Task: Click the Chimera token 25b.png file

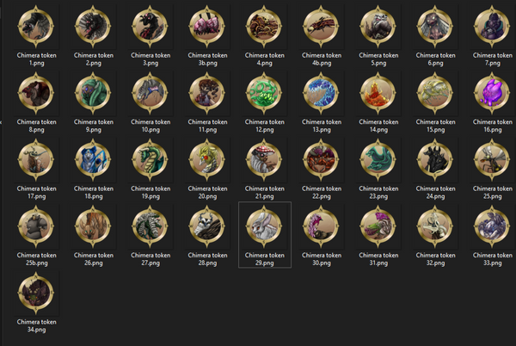Action: (x=36, y=226)
